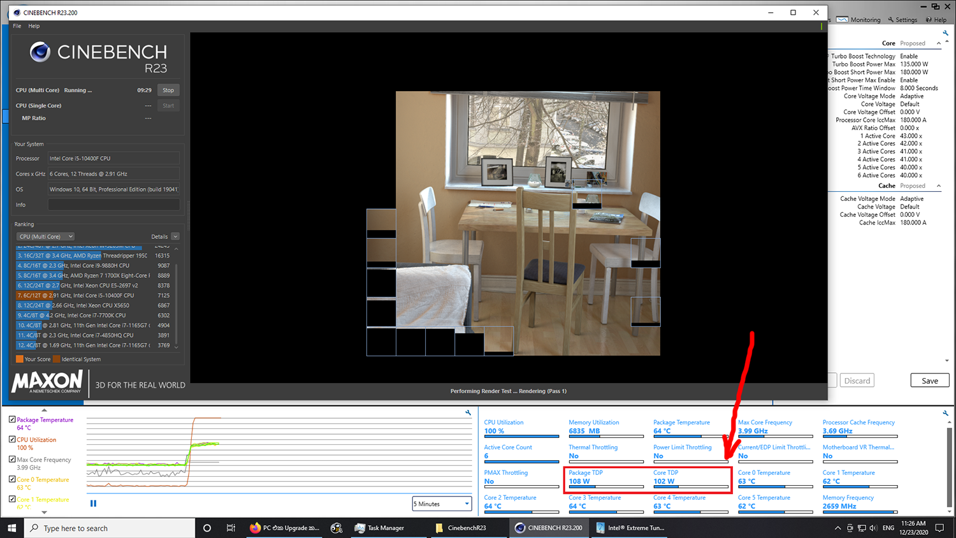
Task: Stop the running CPU Multi Core test
Action: click(x=168, y=90)
